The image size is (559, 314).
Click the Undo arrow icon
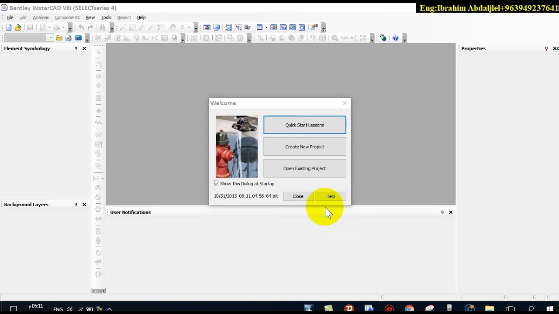pos(81,27)
